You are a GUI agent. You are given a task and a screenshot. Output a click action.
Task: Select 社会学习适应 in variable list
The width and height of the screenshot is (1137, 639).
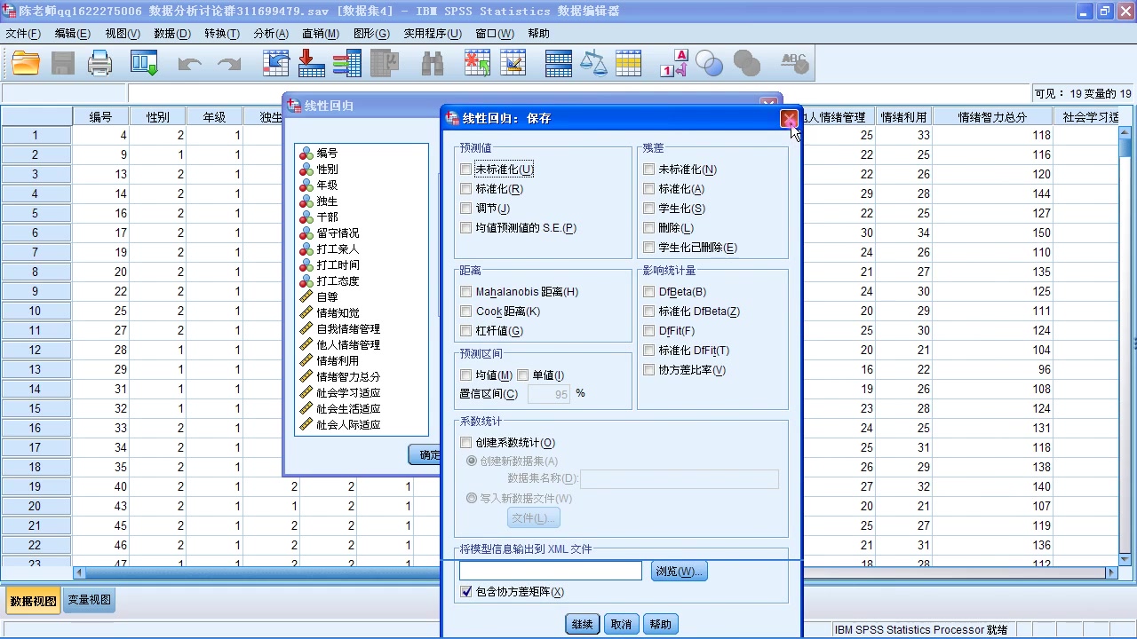click(348, 393)
